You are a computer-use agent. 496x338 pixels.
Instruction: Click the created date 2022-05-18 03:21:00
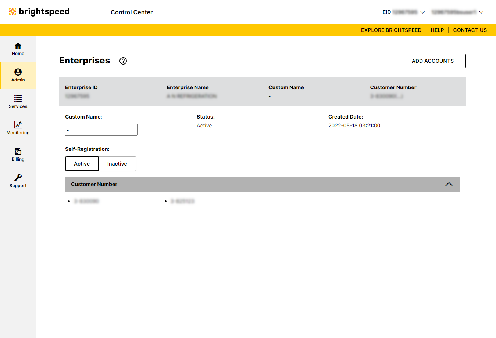(354, 126)
